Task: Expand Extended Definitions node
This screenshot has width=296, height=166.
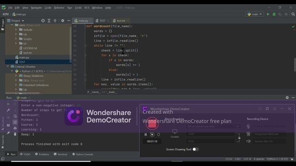Action: (x=16, y=85)
